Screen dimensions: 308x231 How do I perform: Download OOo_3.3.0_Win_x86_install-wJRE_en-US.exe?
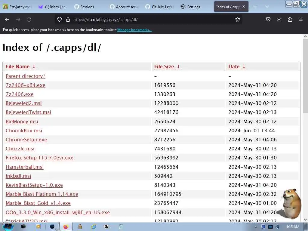(58, 212)
